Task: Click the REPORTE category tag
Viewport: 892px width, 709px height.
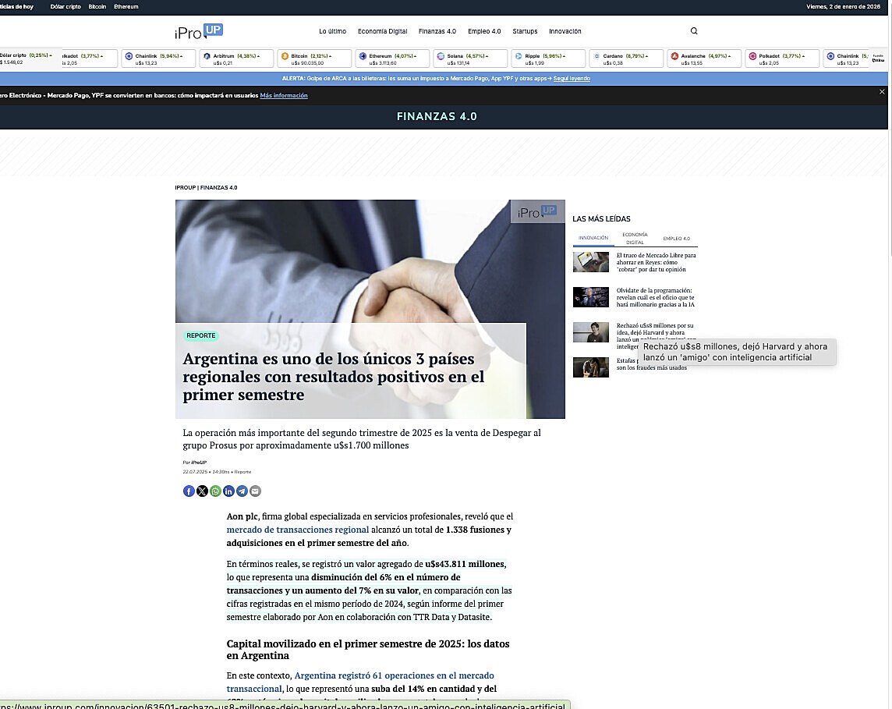Action: (x=201, y=335)
